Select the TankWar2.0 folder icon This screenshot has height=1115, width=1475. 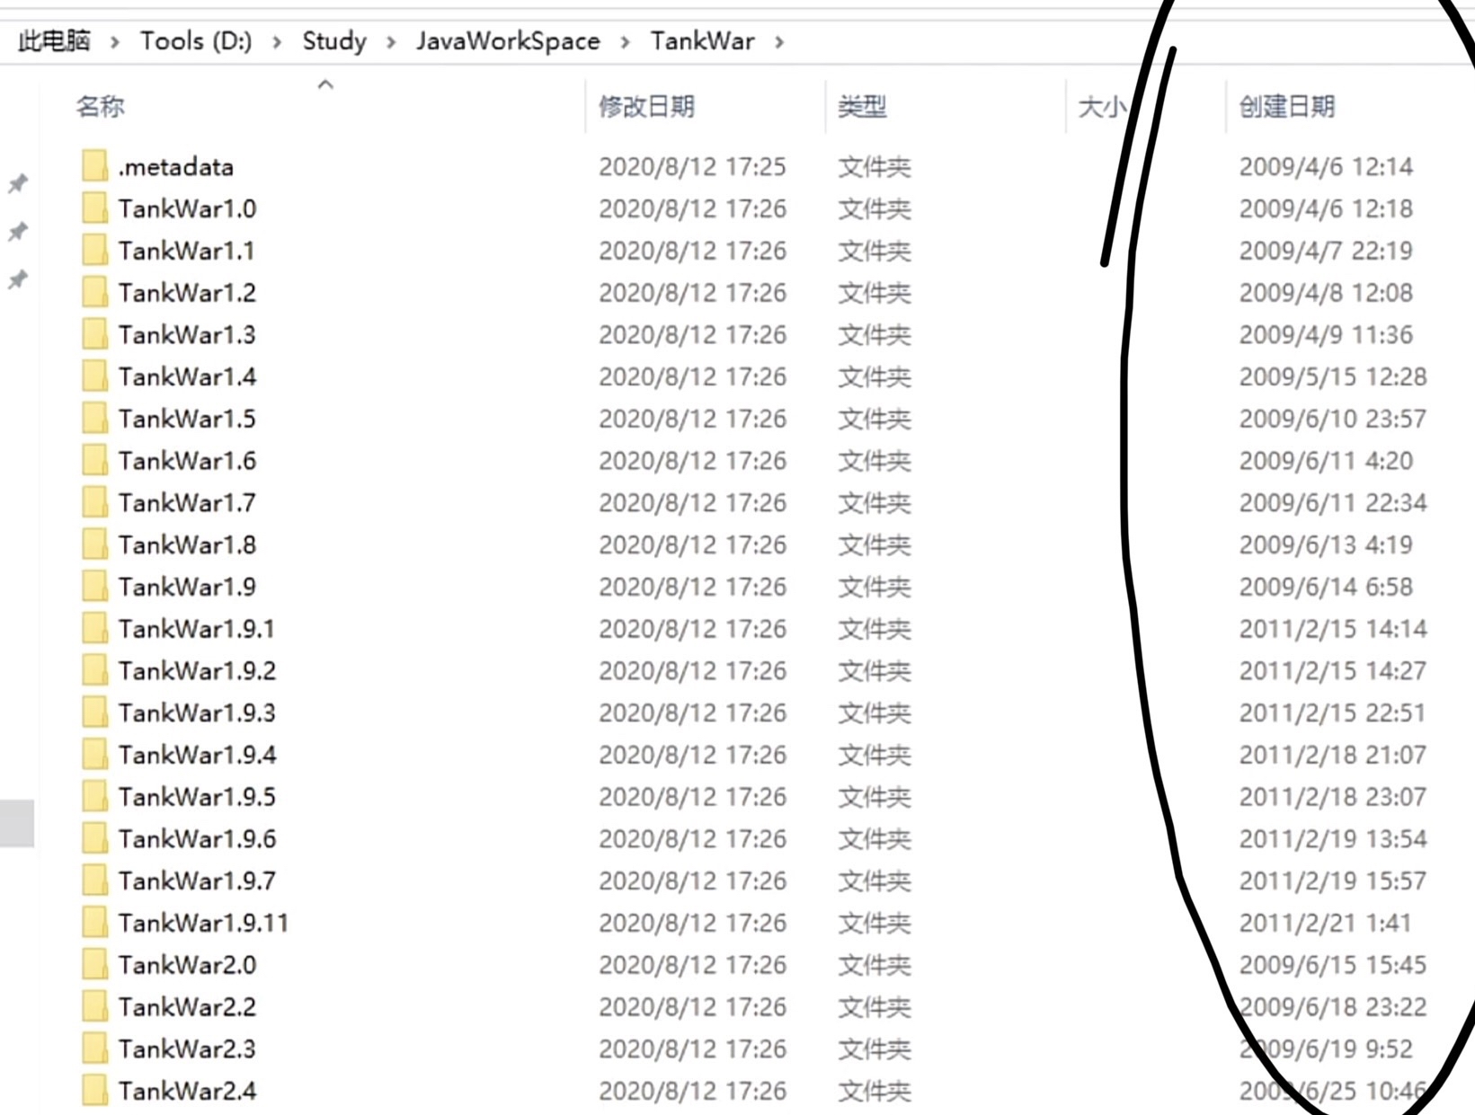pos(94,964)
